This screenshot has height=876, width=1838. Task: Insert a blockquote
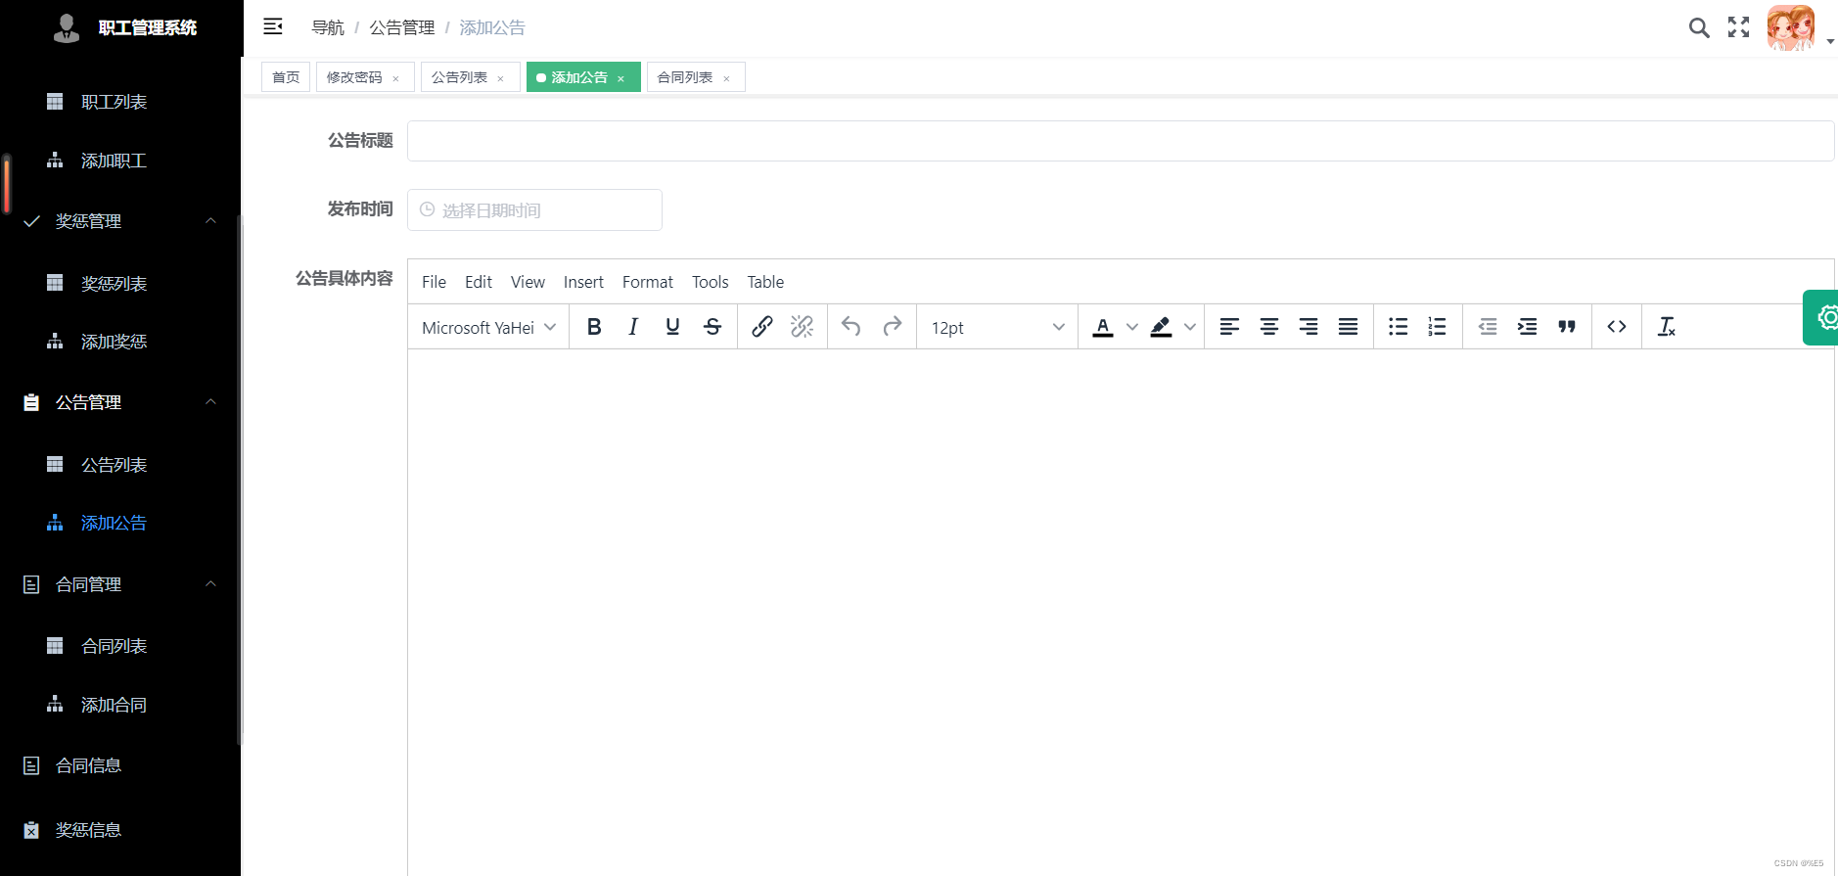(x=1567, y=327)
